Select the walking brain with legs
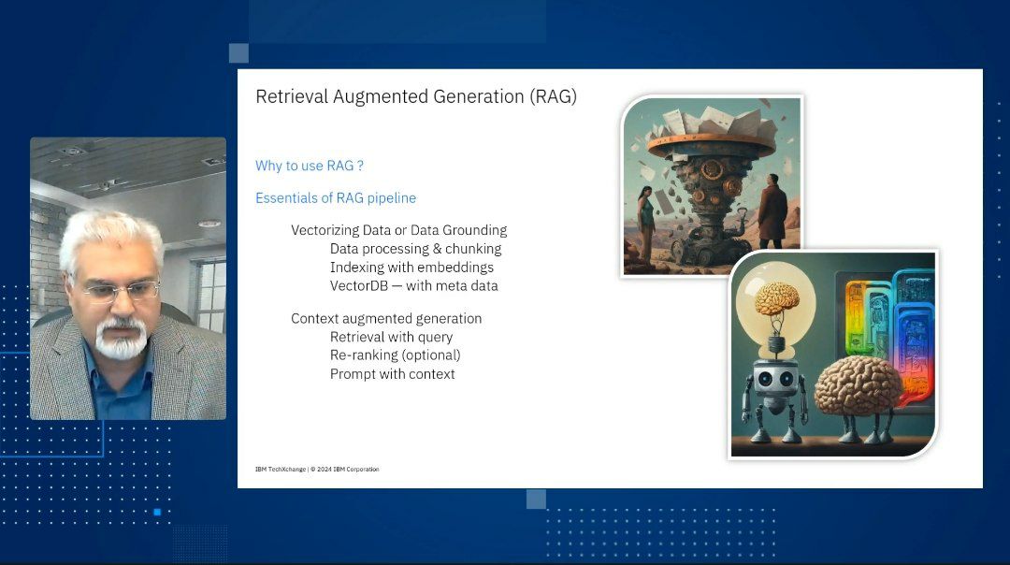This screenshot has width=1010, height=565. pos(858,393)
